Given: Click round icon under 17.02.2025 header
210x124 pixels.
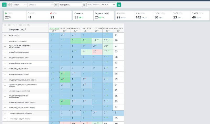Looking at the screenshot, I should tap(75, 31).
